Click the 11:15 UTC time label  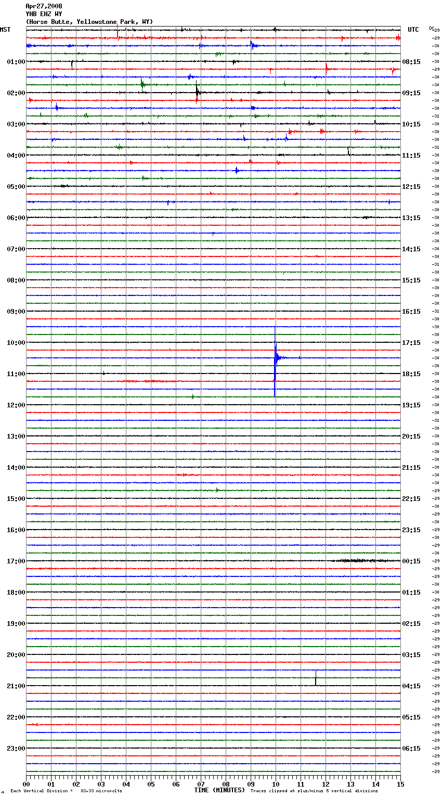tap(411, 156)
